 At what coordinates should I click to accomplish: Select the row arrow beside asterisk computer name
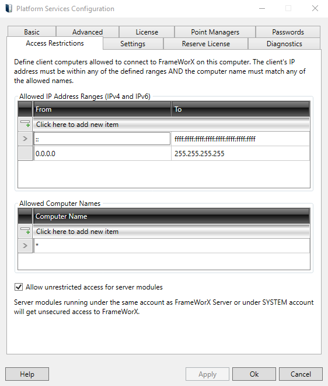(25, 246)
